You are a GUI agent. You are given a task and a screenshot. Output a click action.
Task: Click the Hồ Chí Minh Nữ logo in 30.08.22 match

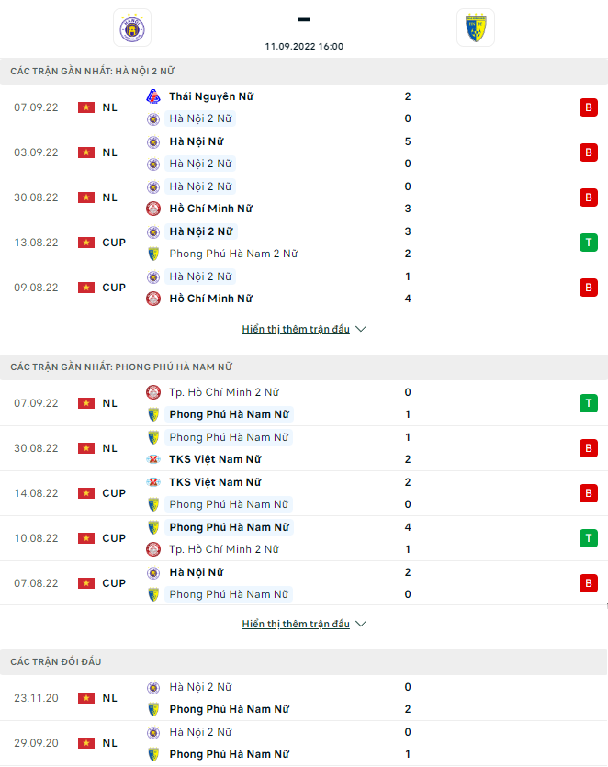[154, 209]
